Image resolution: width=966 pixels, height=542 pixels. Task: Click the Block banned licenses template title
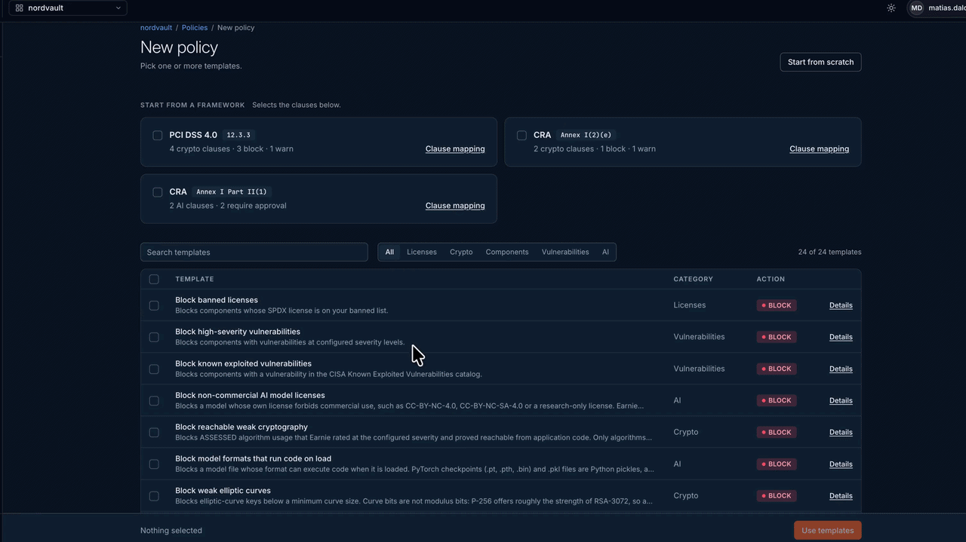point(217,300)
